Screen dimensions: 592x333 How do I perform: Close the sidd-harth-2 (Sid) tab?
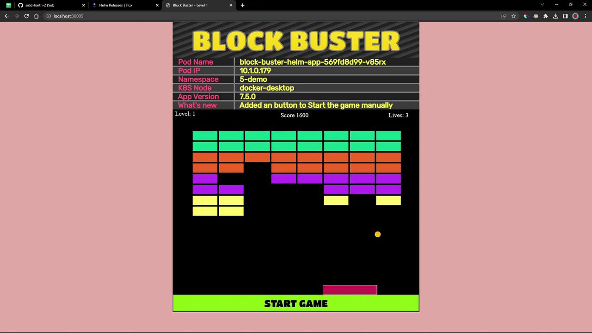click(83, 5)
